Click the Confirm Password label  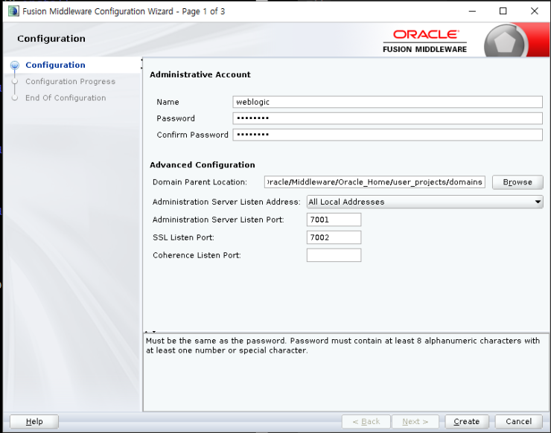pyautogui.click(x=192, y=135)
